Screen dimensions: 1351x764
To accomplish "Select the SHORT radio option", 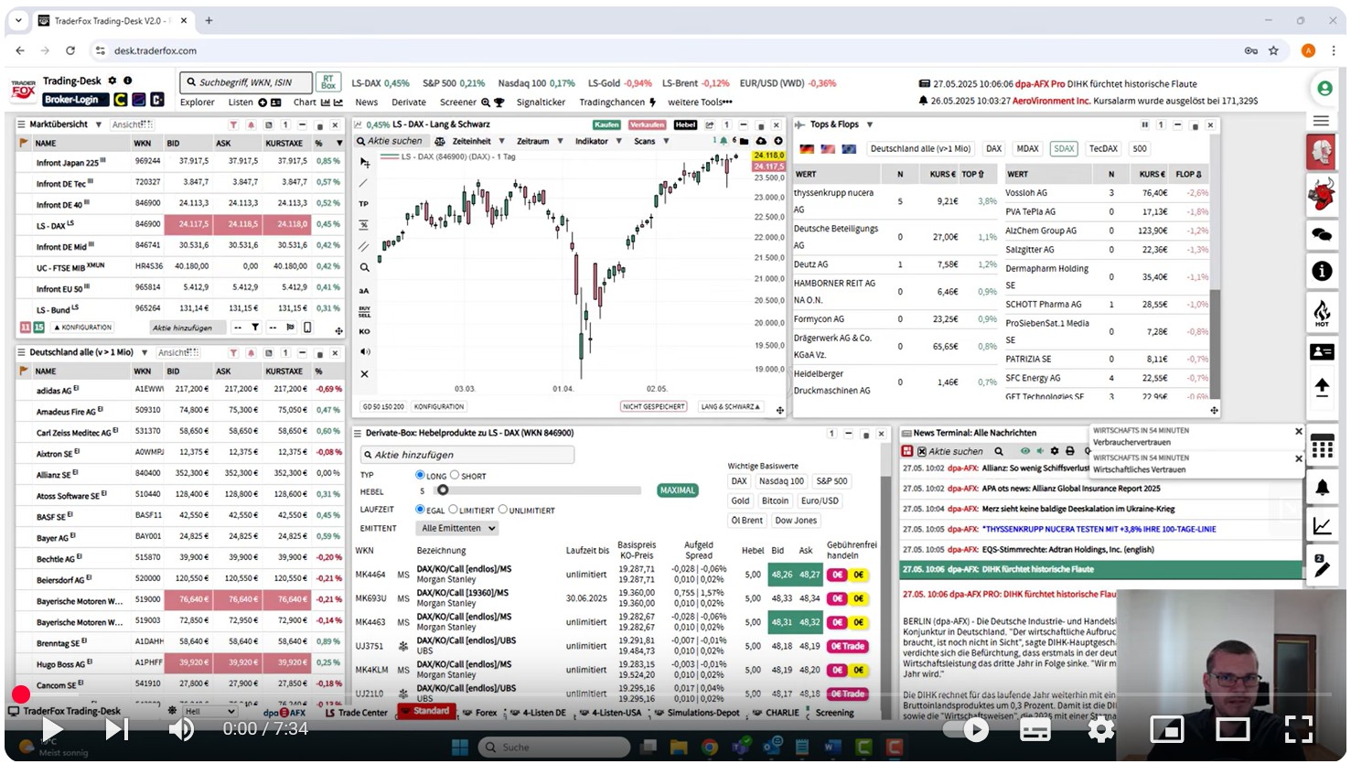I will [x=454, y=475].
